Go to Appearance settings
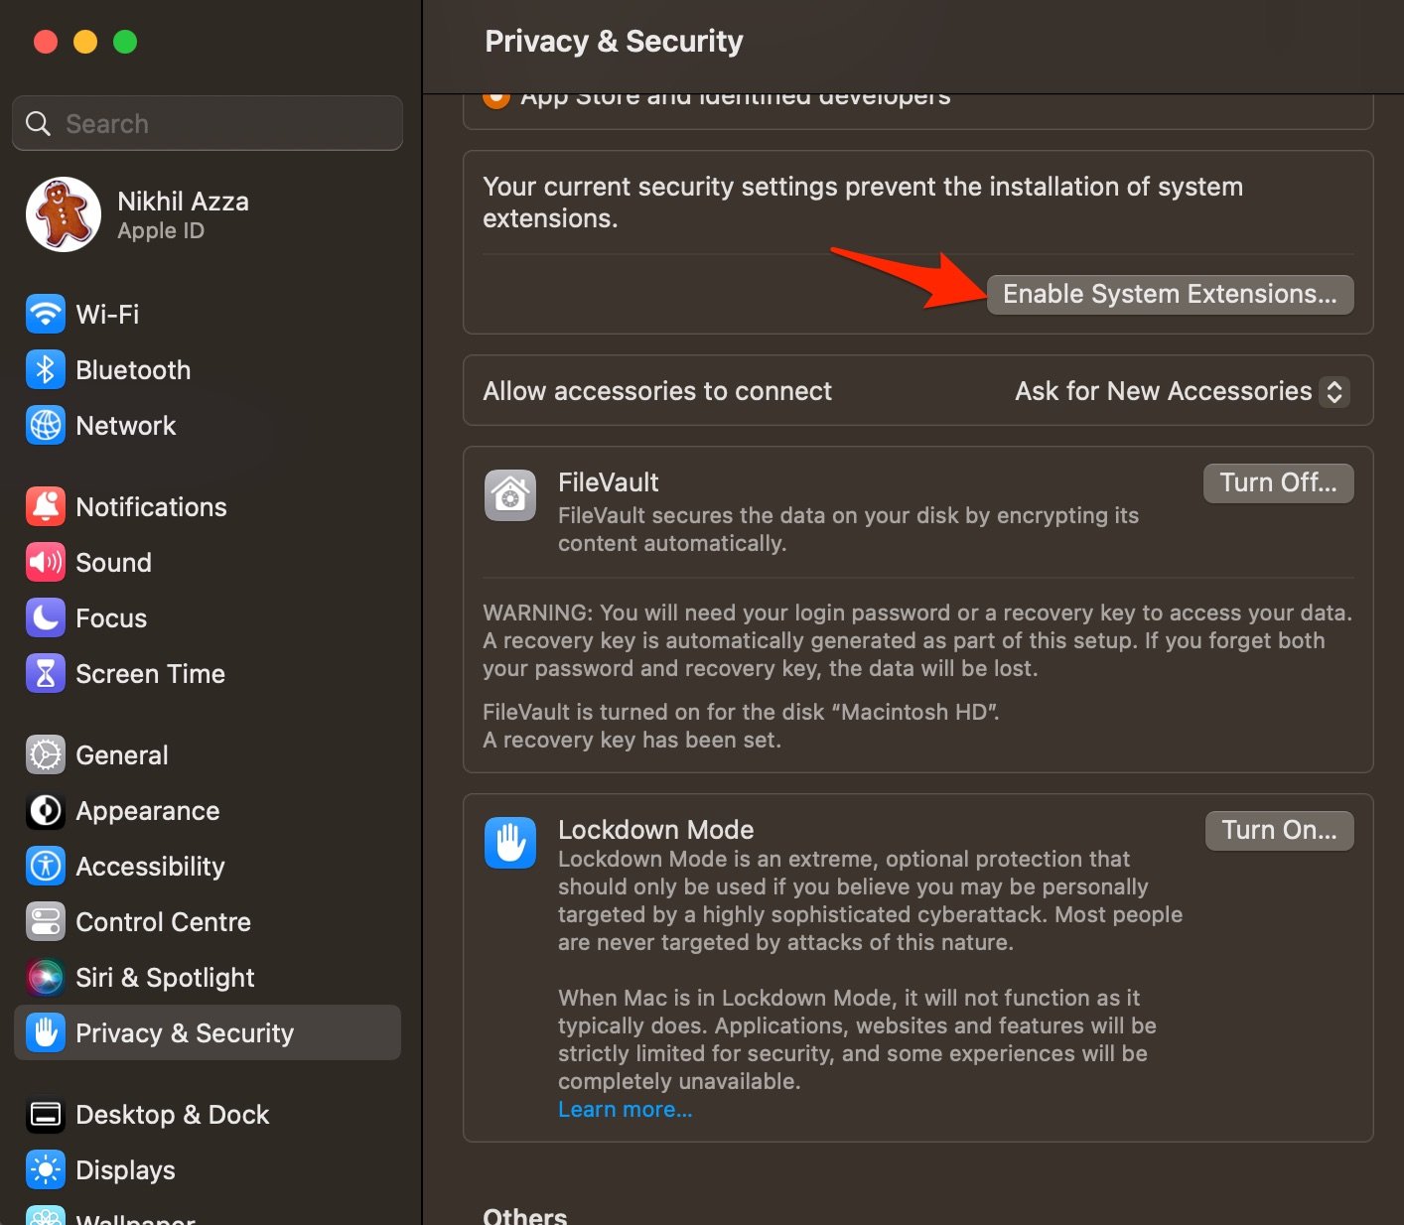The image size is (1404, 1225). pos(147,811)
